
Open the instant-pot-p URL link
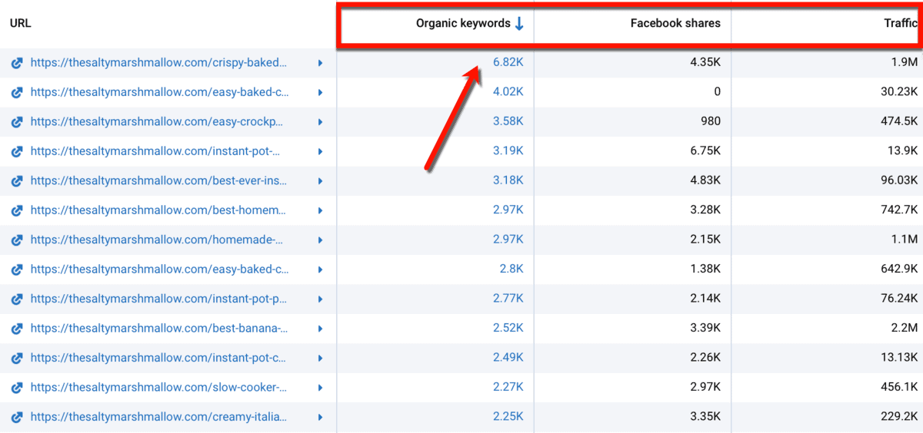[x=159, y=299]
